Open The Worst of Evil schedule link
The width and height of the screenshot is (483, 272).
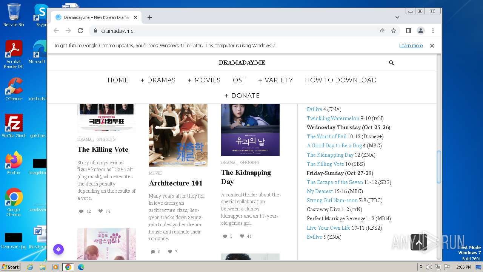(326, 136)
